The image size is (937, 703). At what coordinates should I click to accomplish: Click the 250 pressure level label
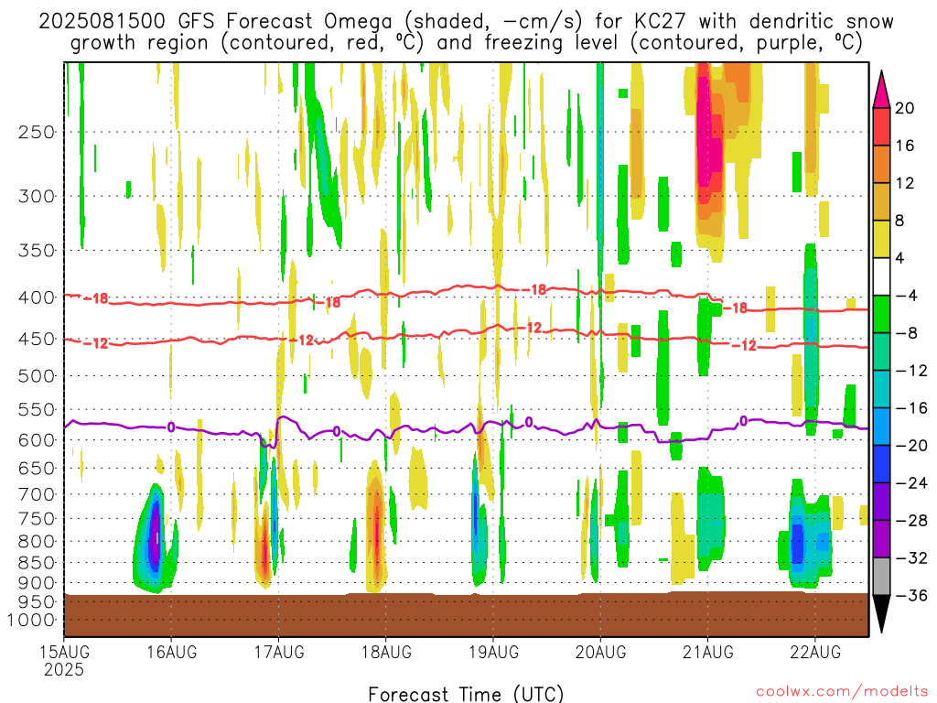[37, 132]
